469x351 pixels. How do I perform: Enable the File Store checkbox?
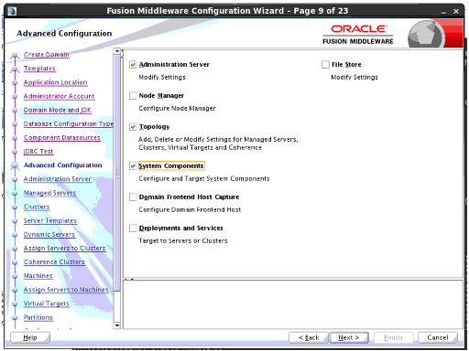point(325,65)
